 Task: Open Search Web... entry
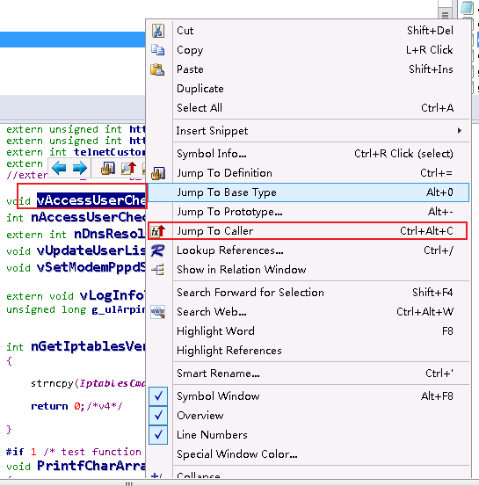[x=308, y=312]
